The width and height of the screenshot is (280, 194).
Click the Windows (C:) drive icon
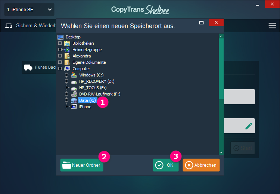click(74, 75)
